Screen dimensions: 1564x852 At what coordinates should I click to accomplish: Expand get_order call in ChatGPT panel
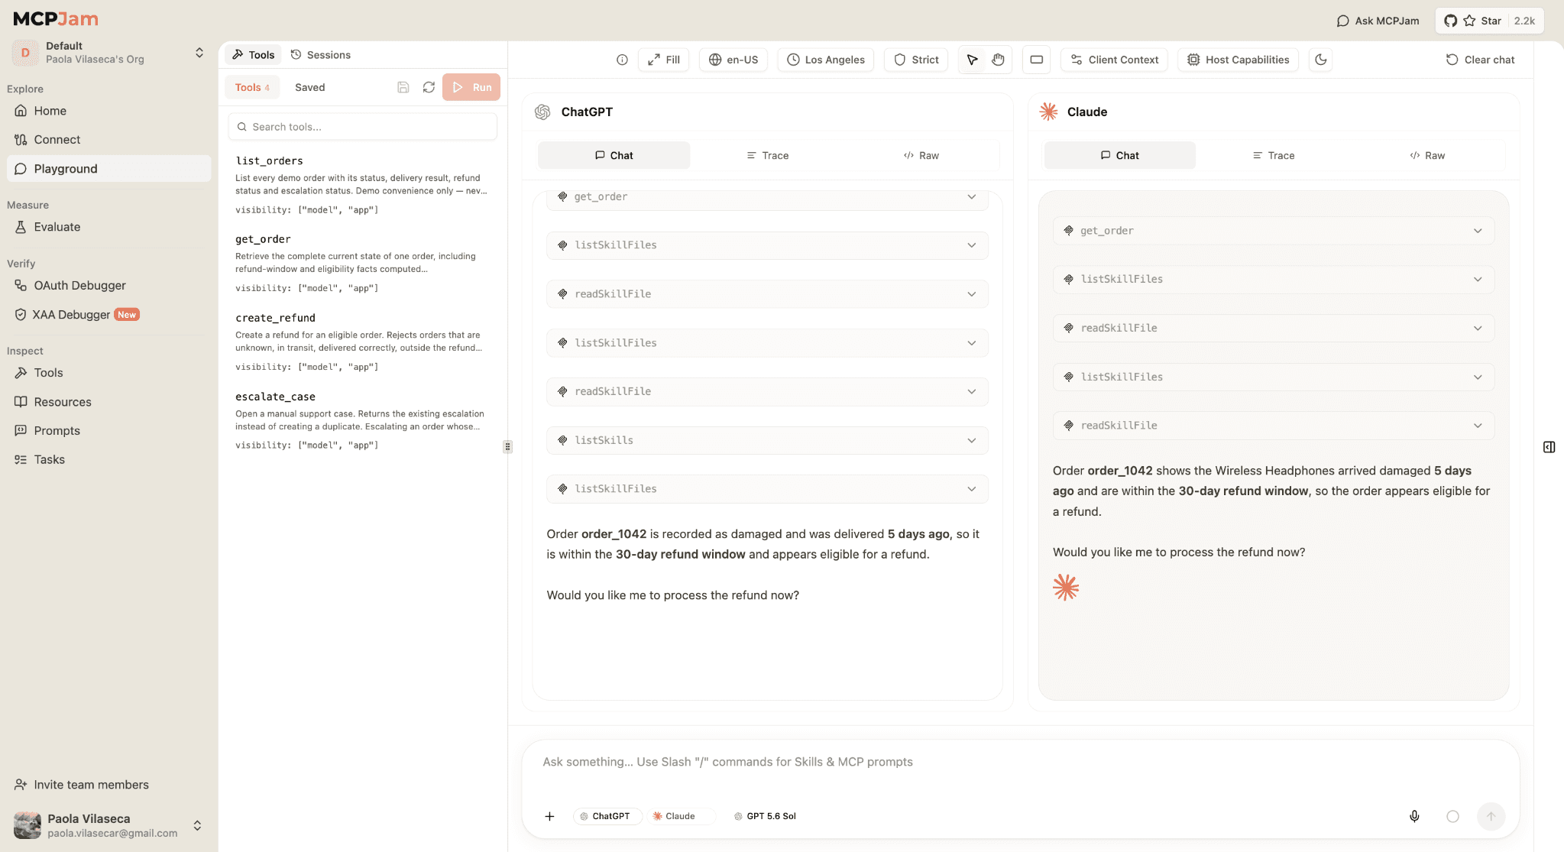(x=767, y=197)
